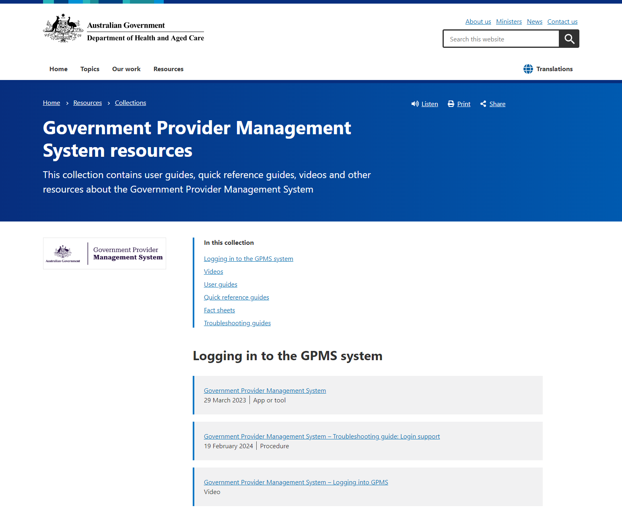Jump to the Videos section

click(213, 271)
